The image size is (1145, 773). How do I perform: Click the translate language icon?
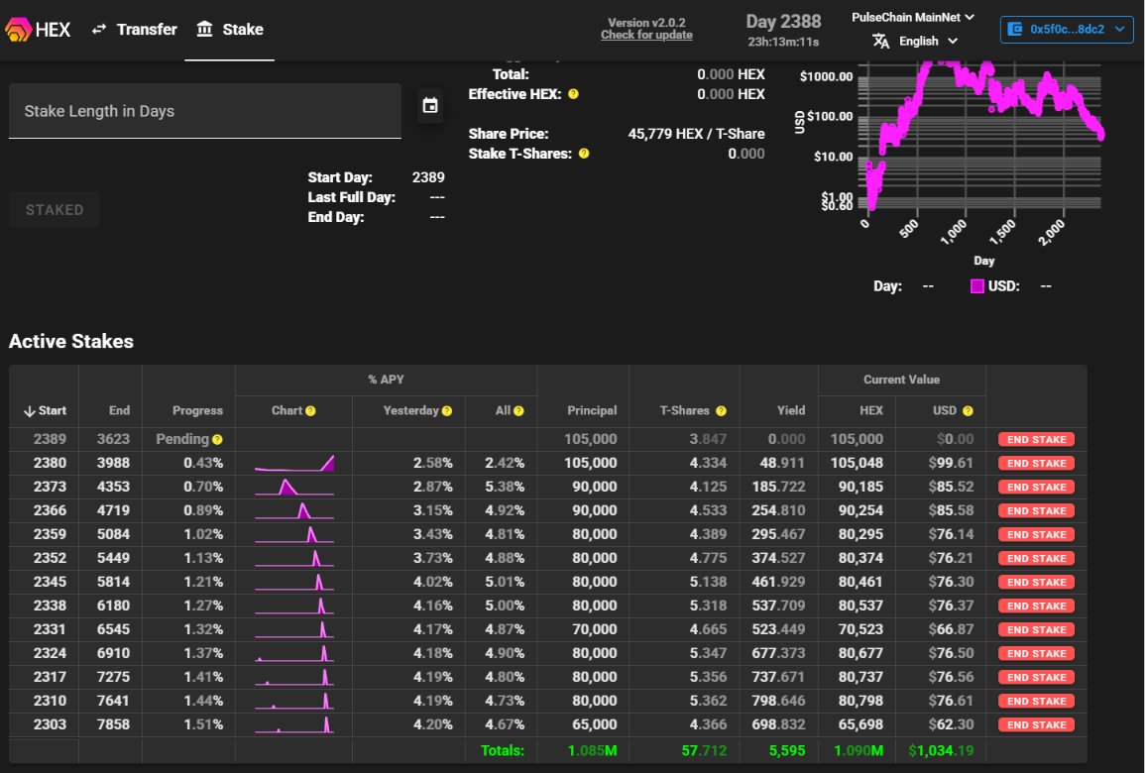click(880, 41)
